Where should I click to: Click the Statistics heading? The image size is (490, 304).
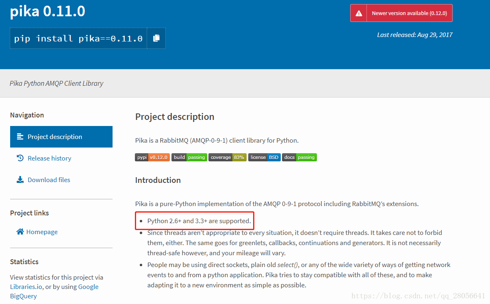pyautogui.click(x=24, y=262)
